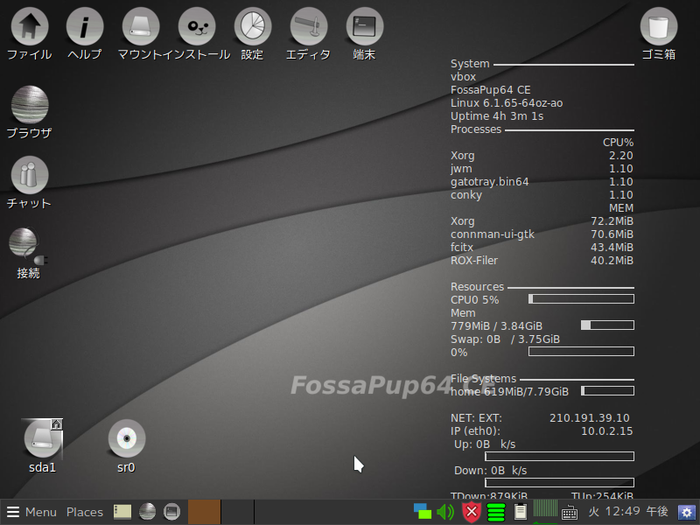Open the Places menu in the taskbar
The width and height of the screenshot is (700, 525).
click(85, 512)
